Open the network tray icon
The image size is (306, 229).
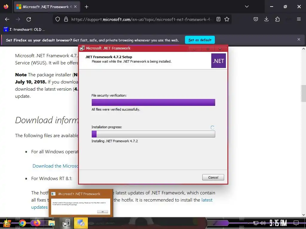(256, 223)
